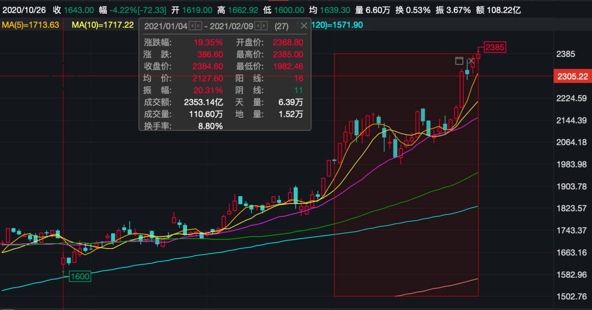Click the 涨跌幅 value 19.35%
Image resolution: width=592 pixels, height=310 pixels.
coord(208,42)
